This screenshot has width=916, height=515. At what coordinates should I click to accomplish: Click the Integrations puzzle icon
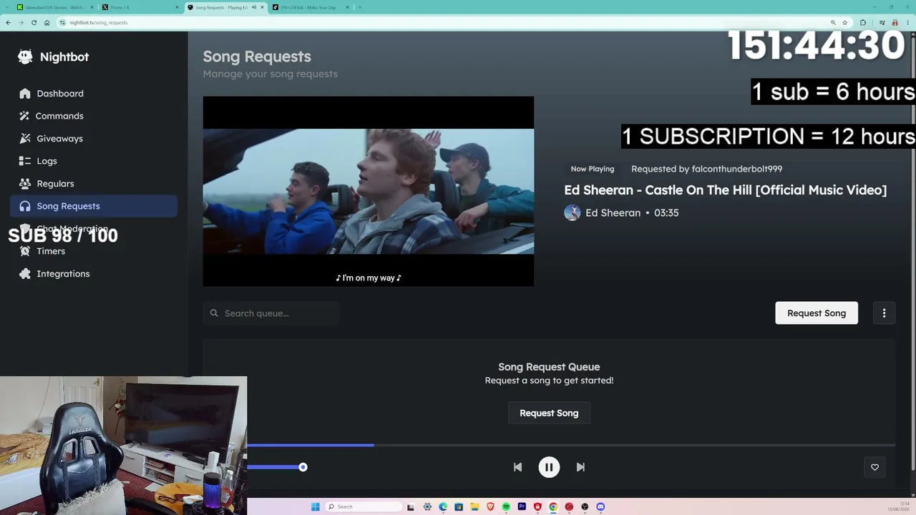(x=25, y=274)
